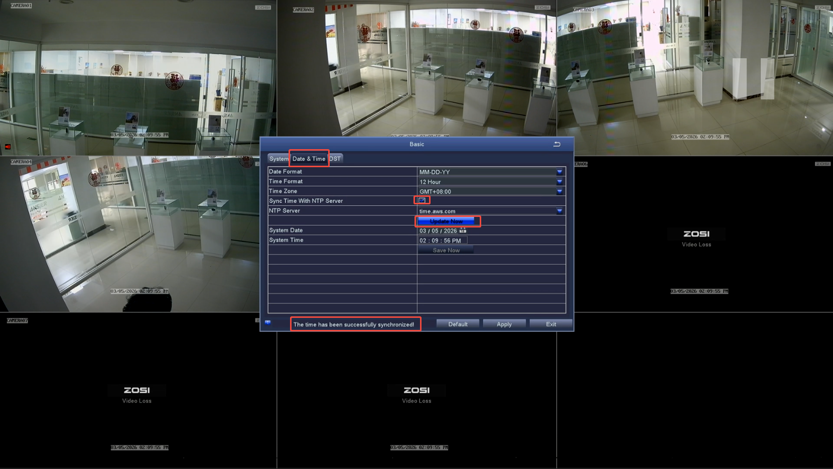Expand the Time Zone GMT+08:00 dropdown

pos(560,191)
